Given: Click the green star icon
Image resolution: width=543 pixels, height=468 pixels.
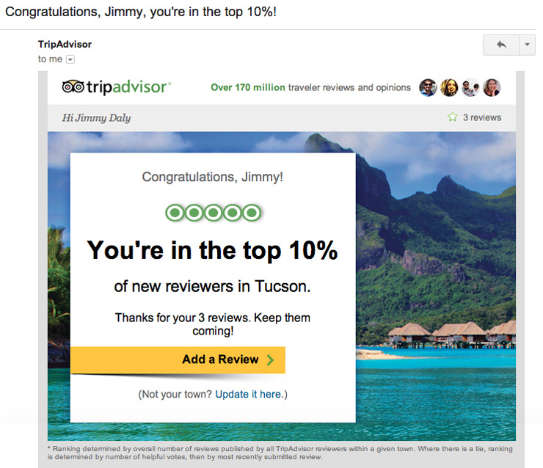Looking at the screenshot, I should pos(452,117).
